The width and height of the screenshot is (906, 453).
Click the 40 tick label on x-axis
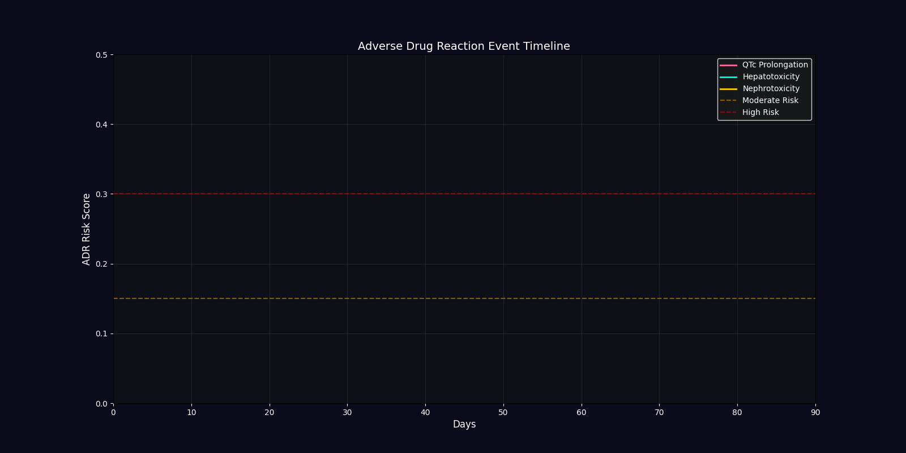pos(425,413)
